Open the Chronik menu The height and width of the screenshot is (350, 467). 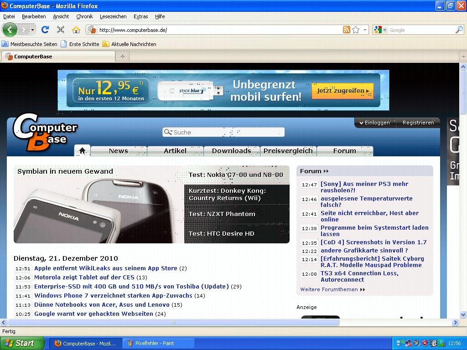click(84, 16)
